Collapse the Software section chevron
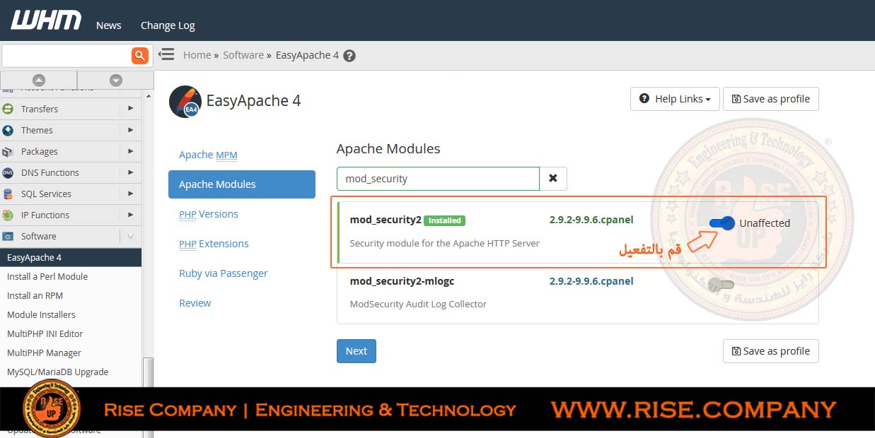 [x=130, y=236]
